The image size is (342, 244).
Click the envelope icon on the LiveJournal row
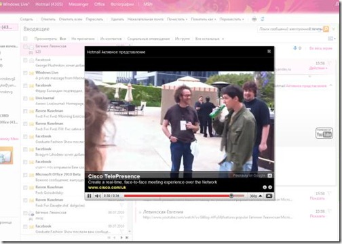[31, 99]
